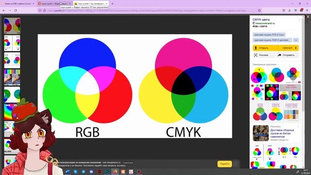Bookmark this page with the star icon
This screenshot has height=175, width=311.
(259, 10)
